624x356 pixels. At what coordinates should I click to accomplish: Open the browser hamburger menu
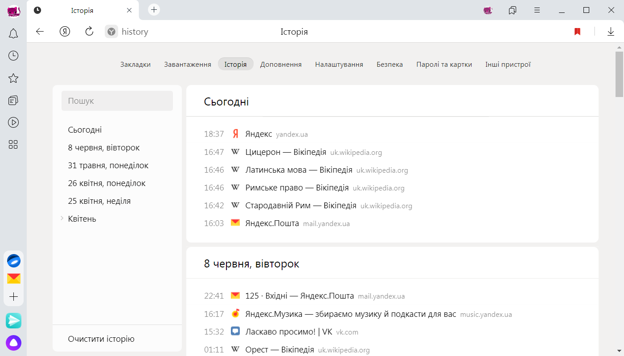(x=537, y=10)
